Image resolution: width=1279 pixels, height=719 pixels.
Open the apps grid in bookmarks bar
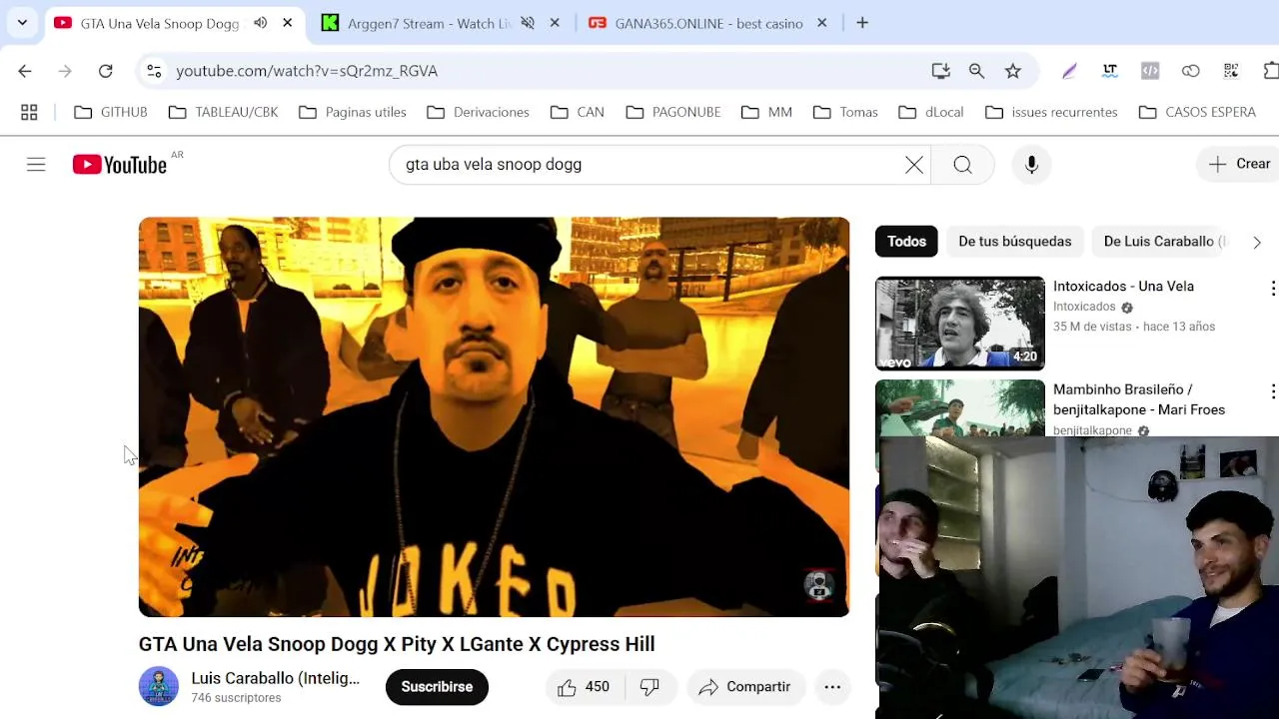coord(29,112)
